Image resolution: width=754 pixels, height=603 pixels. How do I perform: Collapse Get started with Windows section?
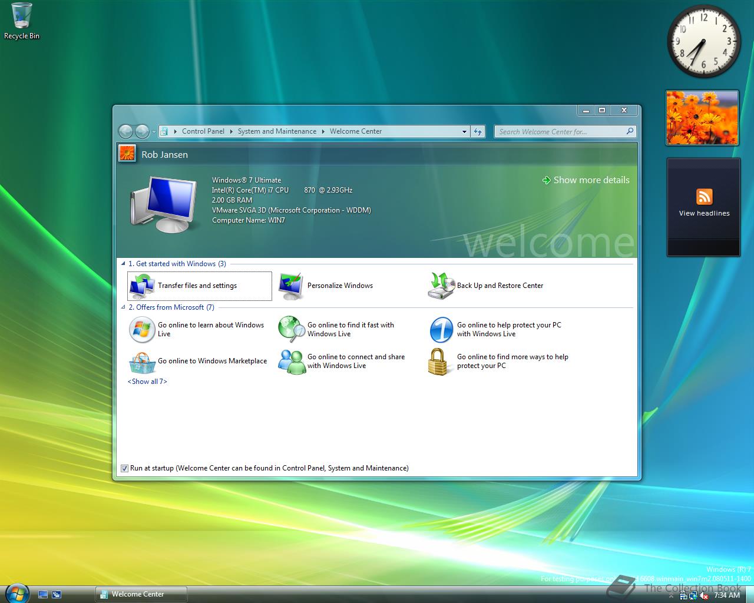click(x=123, y=264)
